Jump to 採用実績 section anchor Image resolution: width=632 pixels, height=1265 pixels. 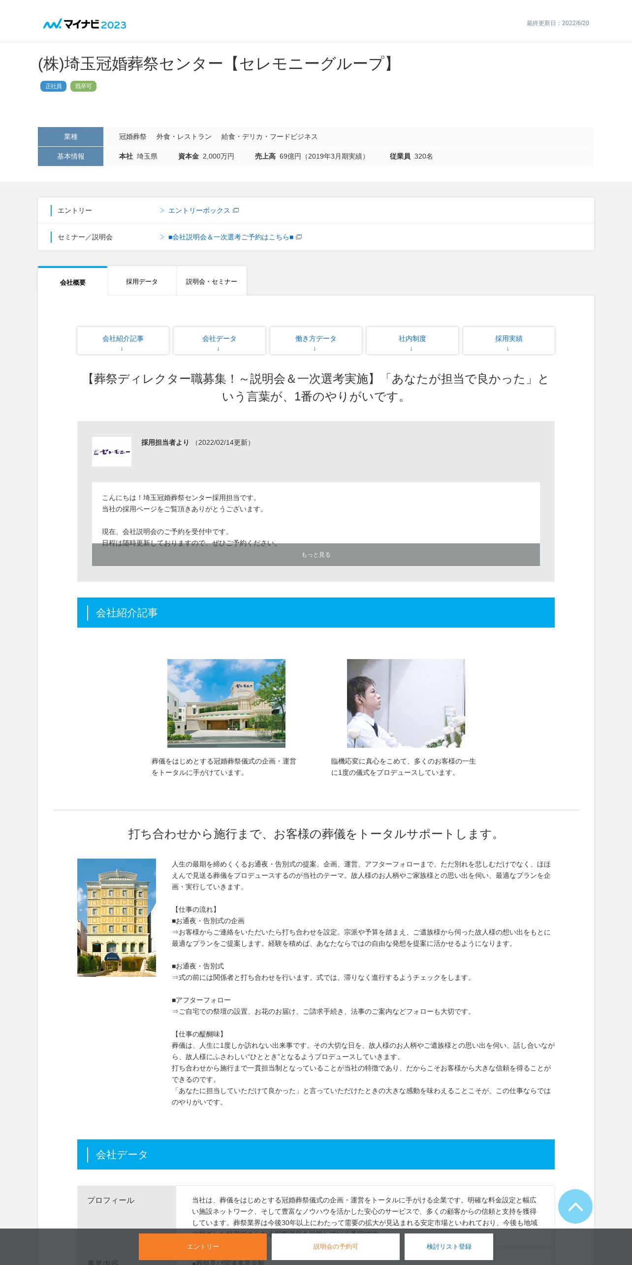pyautogui.click(x=509, y=340)
